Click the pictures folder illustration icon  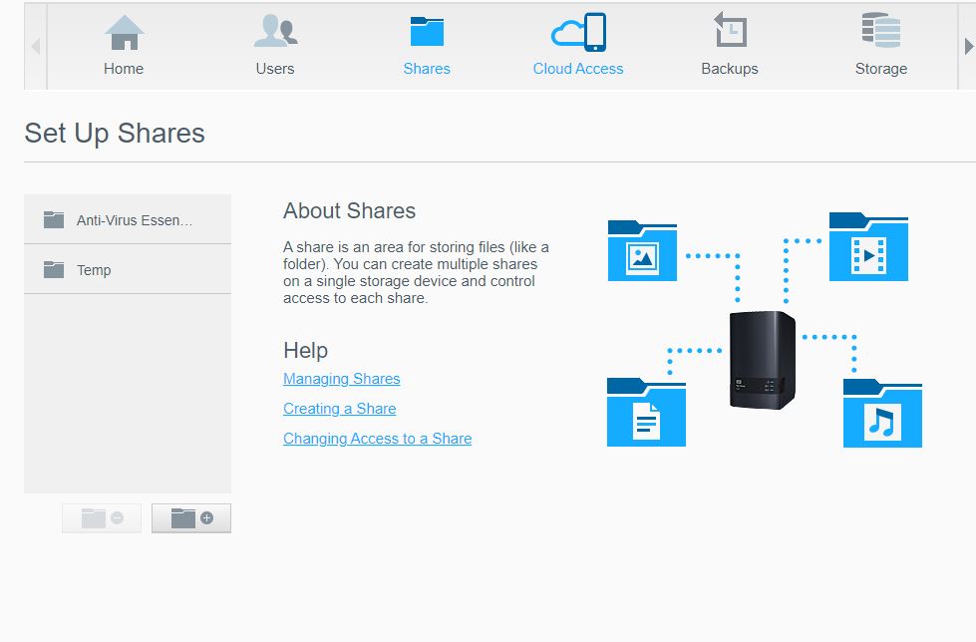tap(642, 250)
